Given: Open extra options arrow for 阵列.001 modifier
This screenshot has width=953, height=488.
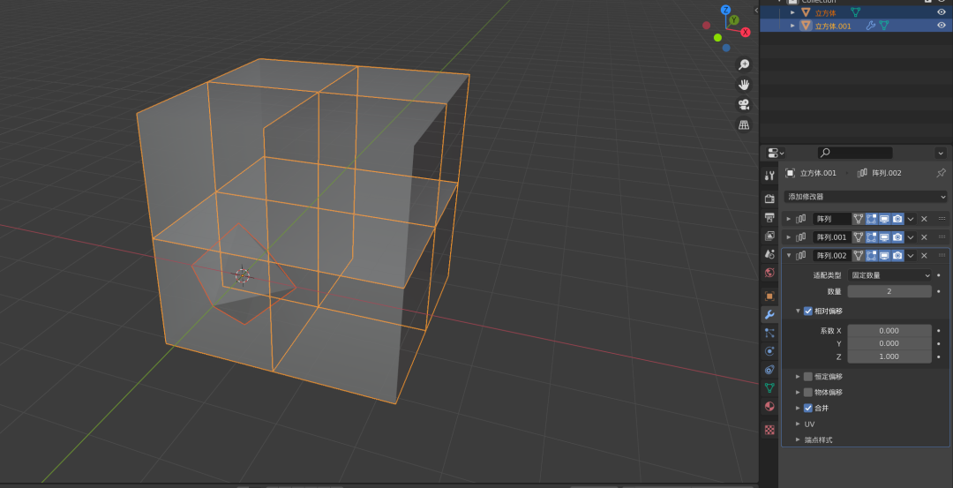Looking at the screenshot, I should point(911,237).
